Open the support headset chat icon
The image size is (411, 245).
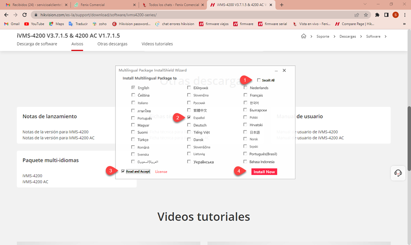(x=398, y=173)
